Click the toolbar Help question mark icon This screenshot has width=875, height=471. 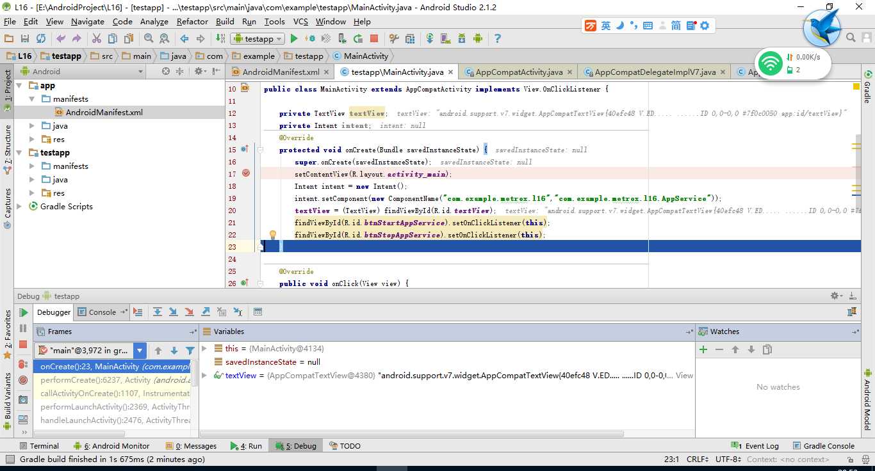click(497, 38)
